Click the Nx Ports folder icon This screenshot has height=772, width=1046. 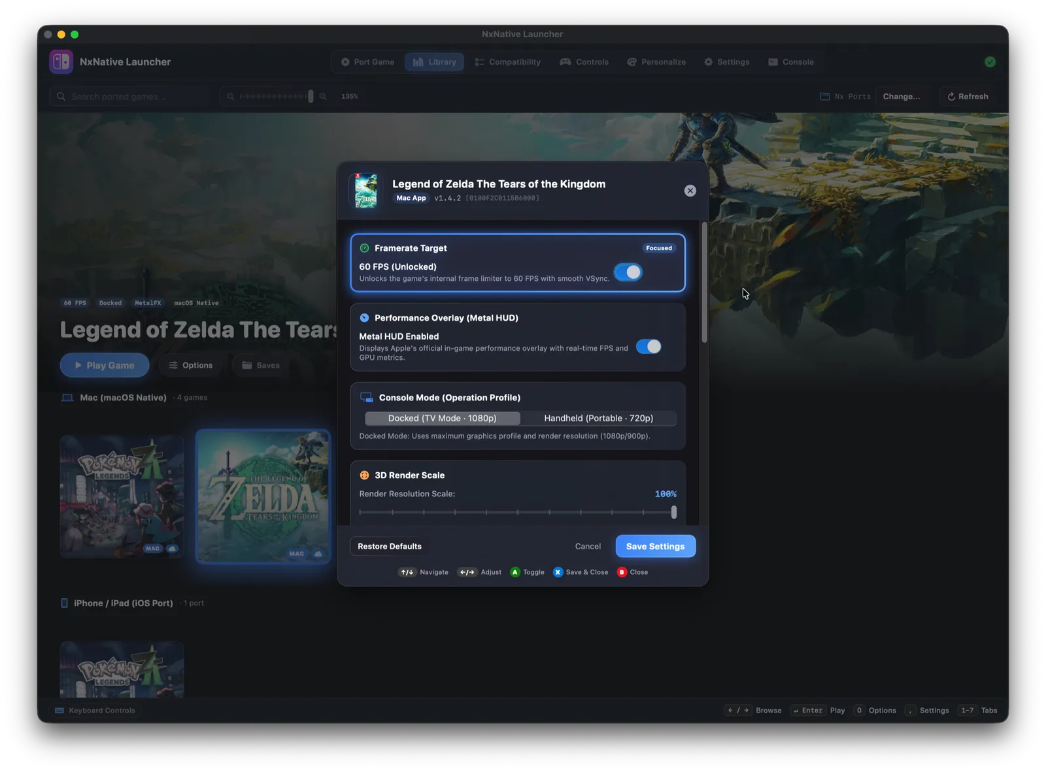click(825, 97)
